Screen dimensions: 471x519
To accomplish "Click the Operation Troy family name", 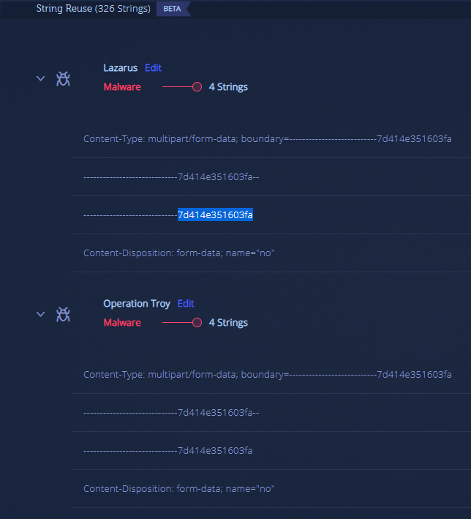I will [x=136, y=303].
